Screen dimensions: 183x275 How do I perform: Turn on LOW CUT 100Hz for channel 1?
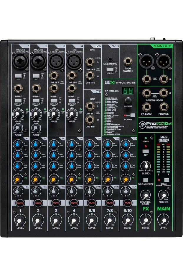(18, 101)
